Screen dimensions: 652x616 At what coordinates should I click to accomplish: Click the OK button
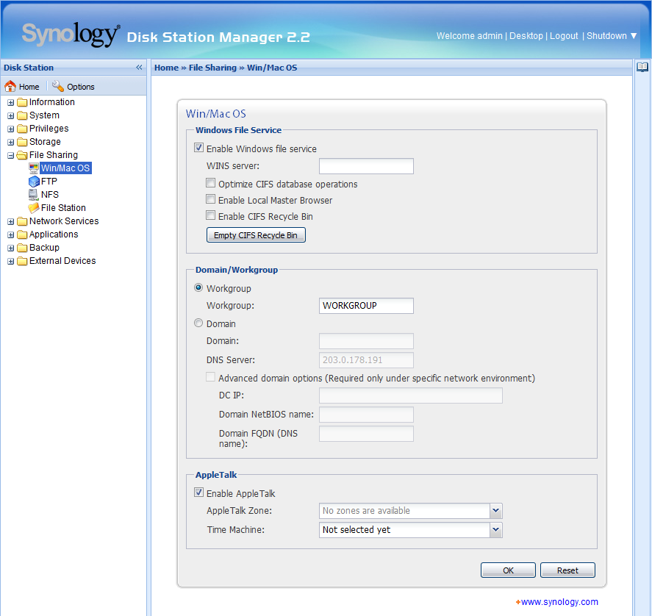[x=508, y=570]
